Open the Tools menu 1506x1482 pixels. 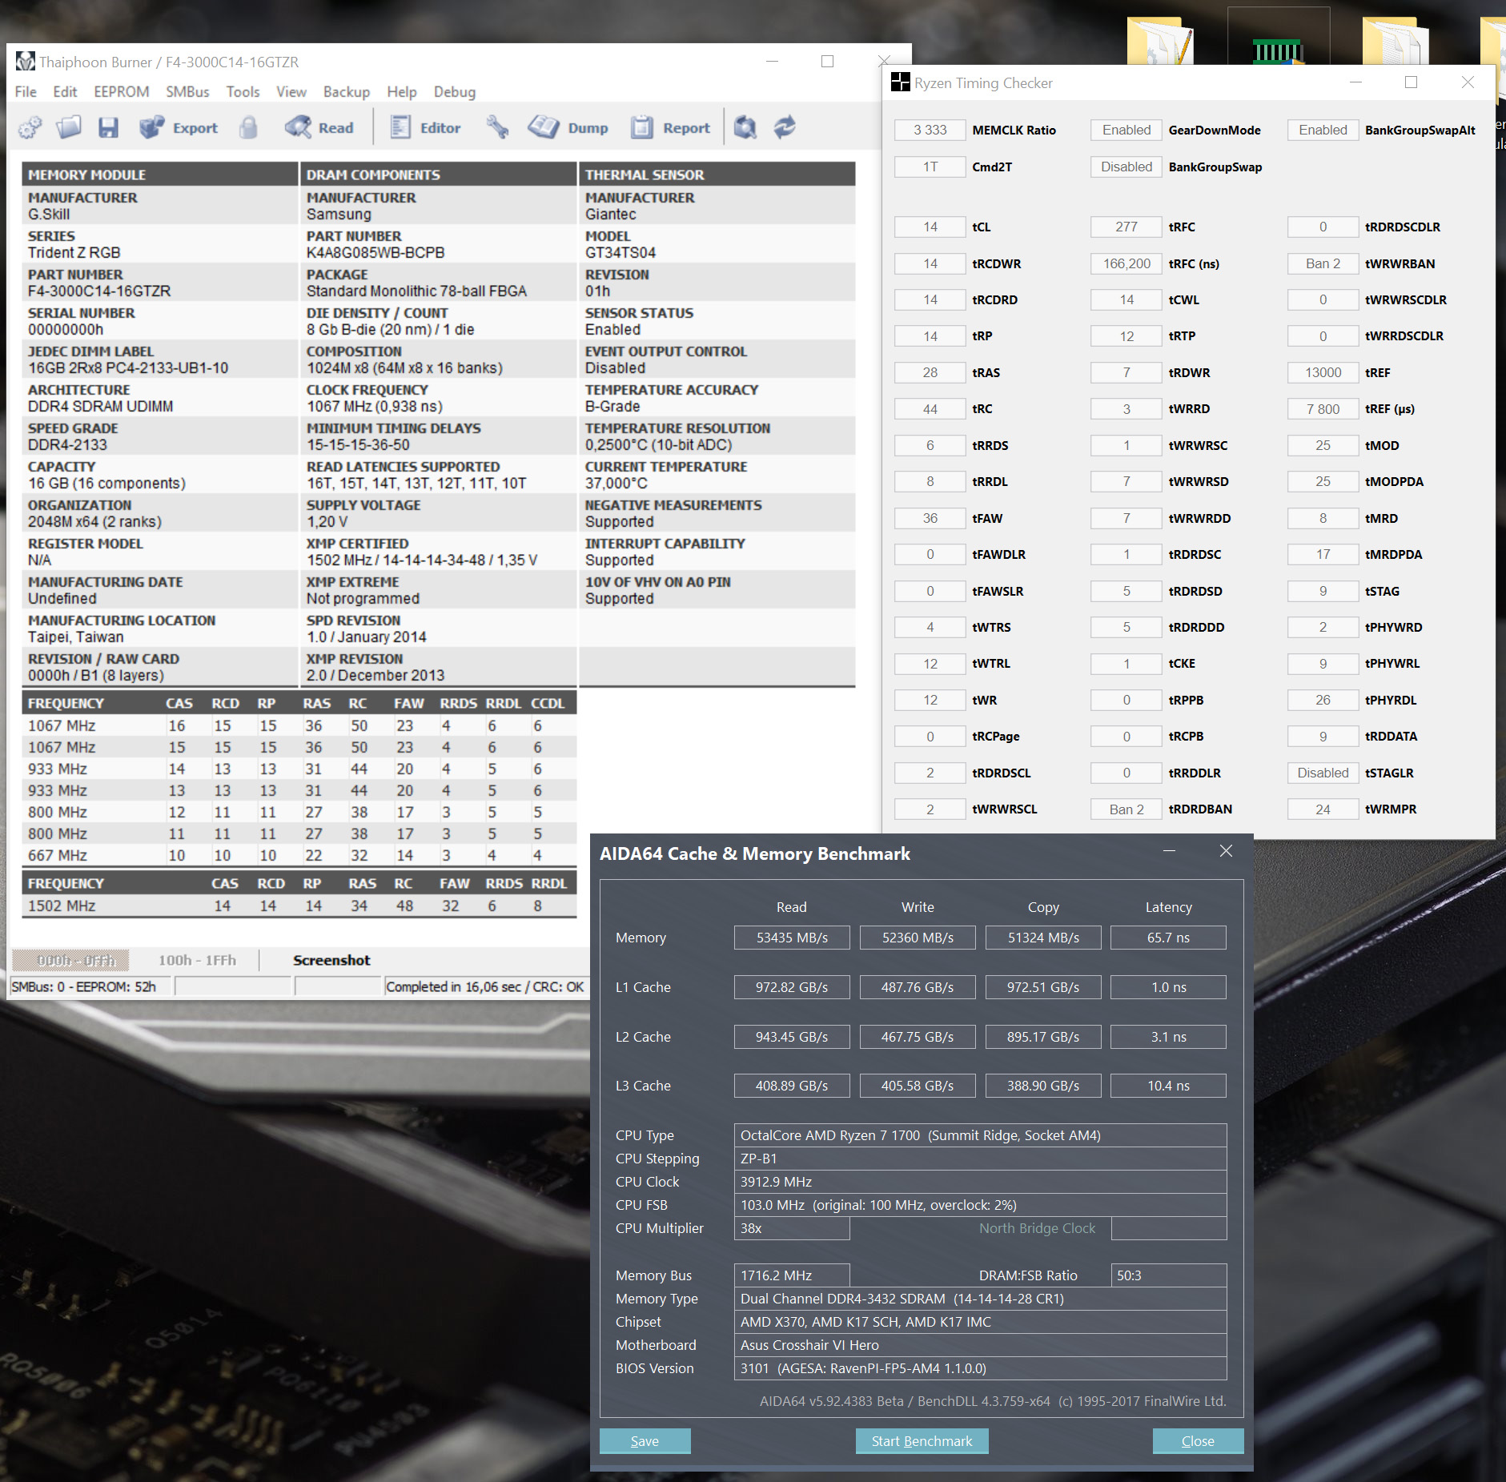tap(243, 92)
